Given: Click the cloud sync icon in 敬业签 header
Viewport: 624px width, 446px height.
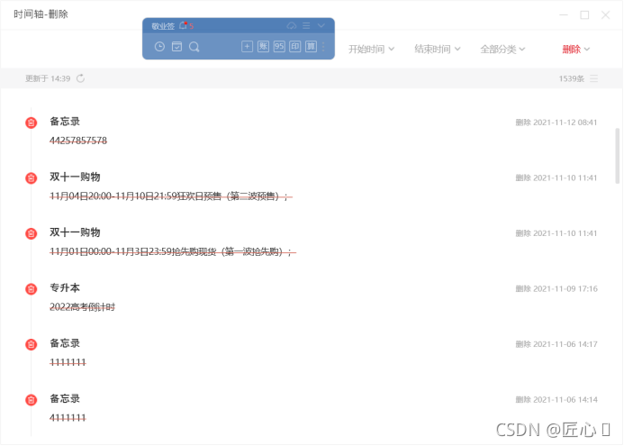Looking at the screenshot, I should [292, 26].
